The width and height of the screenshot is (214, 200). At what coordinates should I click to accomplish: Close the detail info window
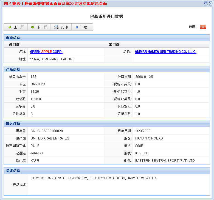210,3
